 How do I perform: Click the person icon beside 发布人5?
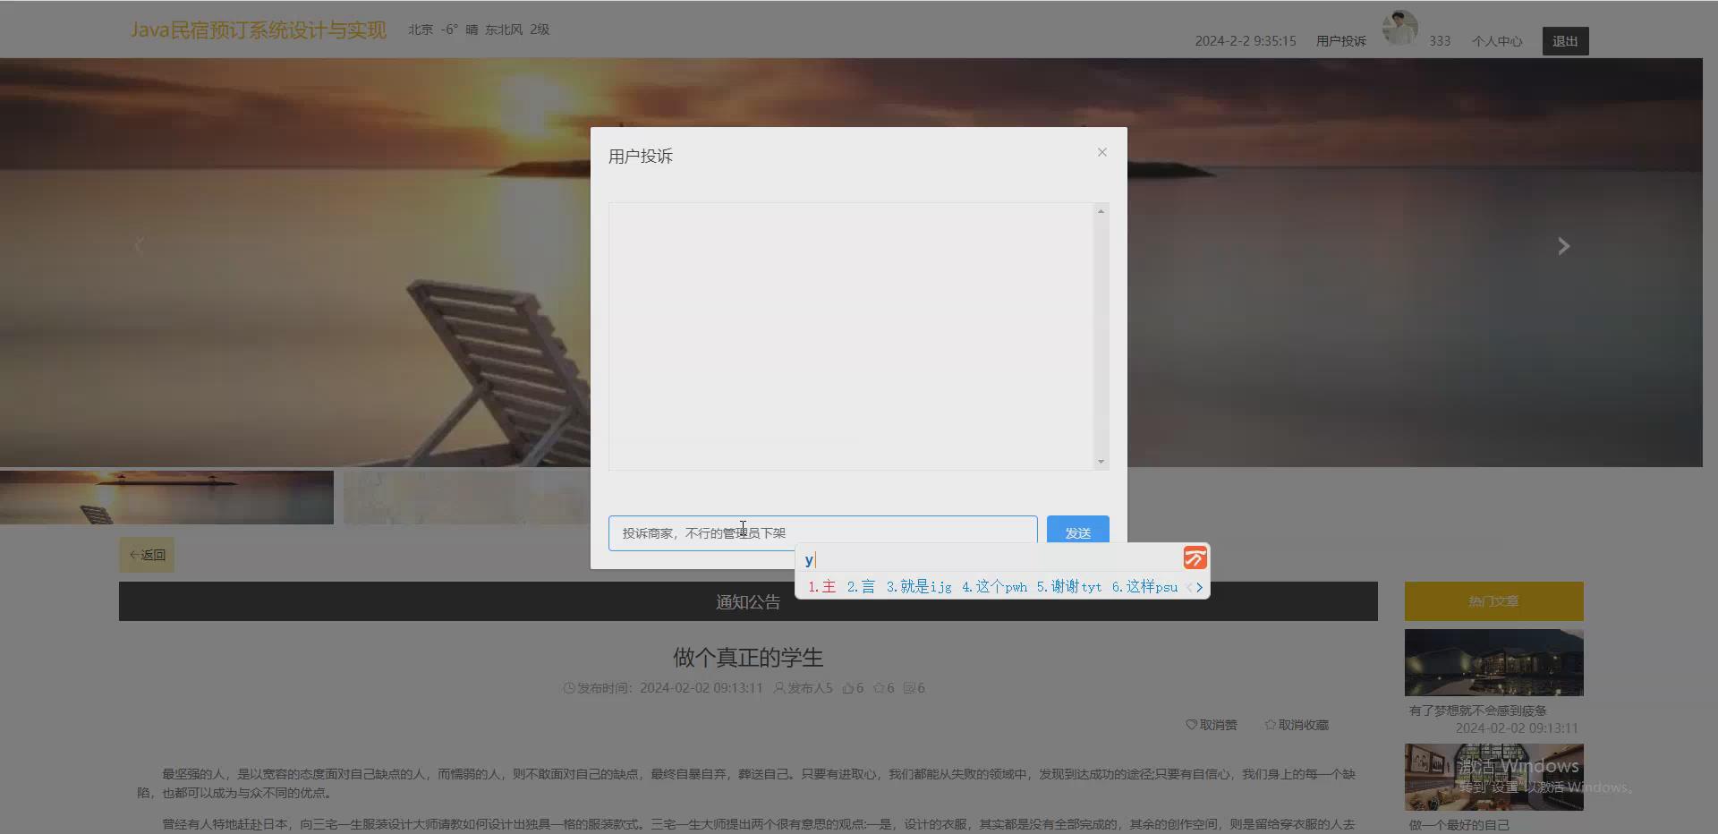pos(778,688)
